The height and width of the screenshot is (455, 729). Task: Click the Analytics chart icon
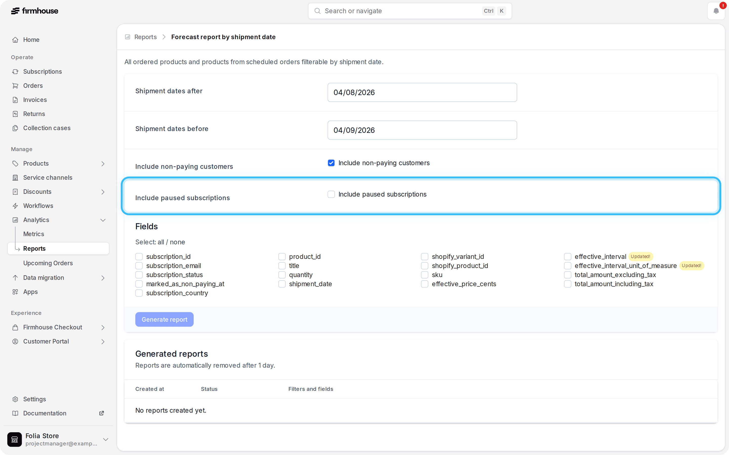pyautogui.click(x=15, y=220)
